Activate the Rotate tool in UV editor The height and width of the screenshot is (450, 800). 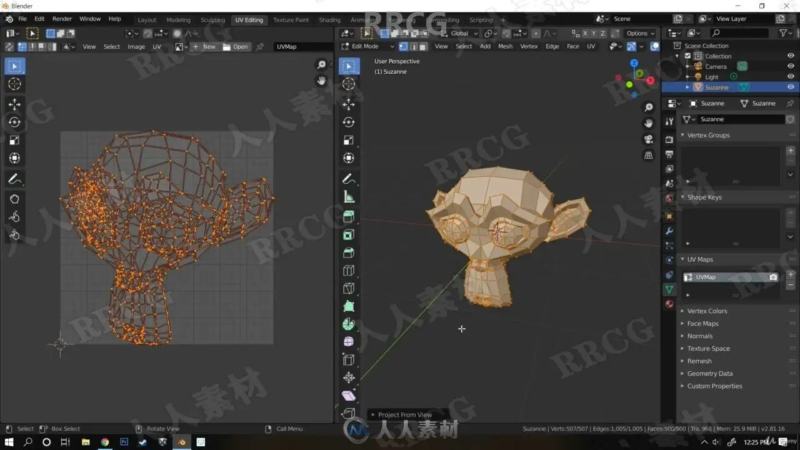tap(14, 122)
